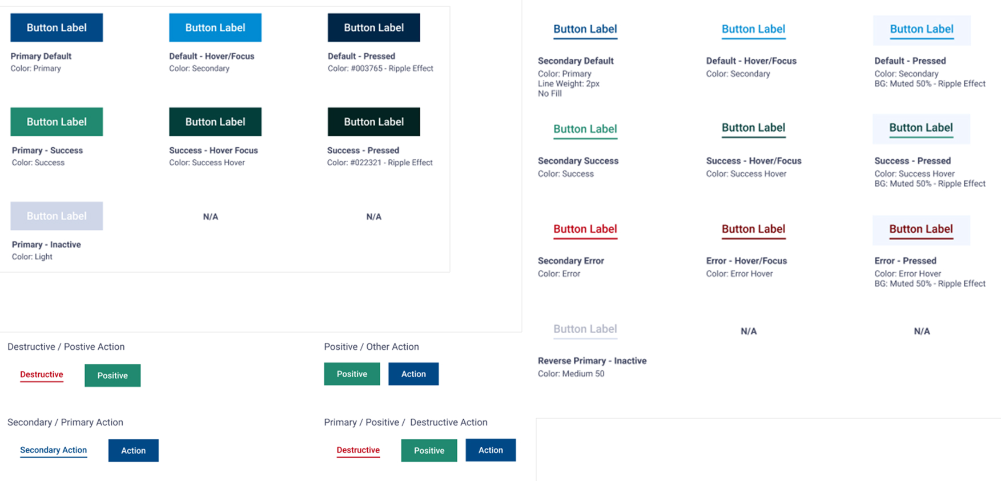This screenshot has width=1001, height=481.
Task: Click the Error - Pressed button with shaded background
Action: tap(920, 229)
